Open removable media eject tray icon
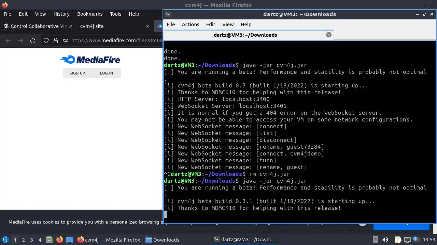Image resolution: width=437 pixels, height=245 pixels. [x=375, y=240]
